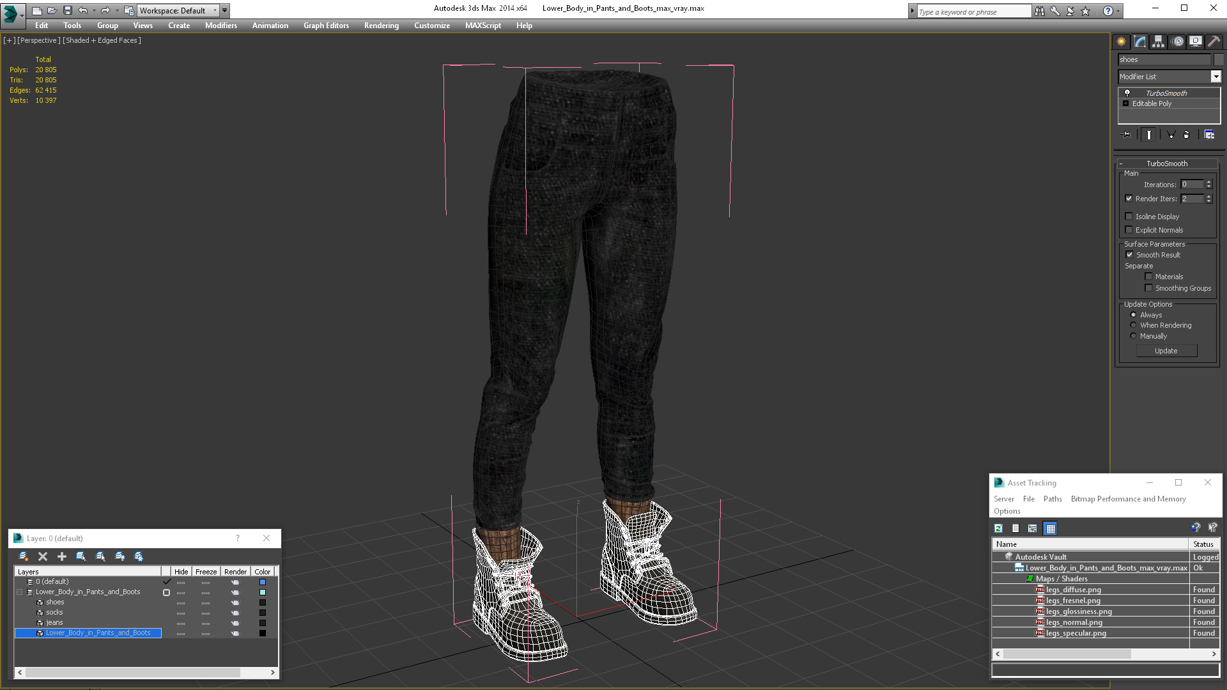Enable the Isoline Display checkbox

1129,217
